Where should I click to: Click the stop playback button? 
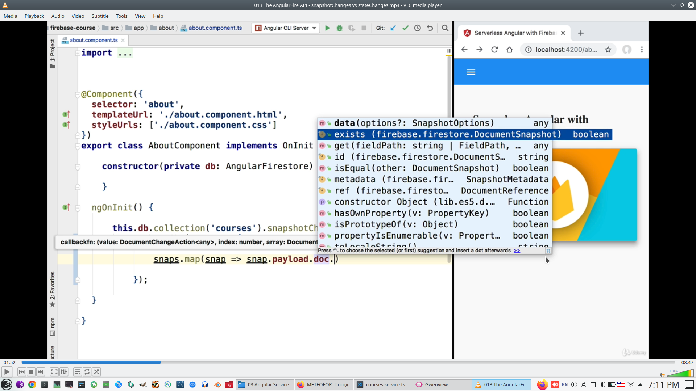coord(31,372)
